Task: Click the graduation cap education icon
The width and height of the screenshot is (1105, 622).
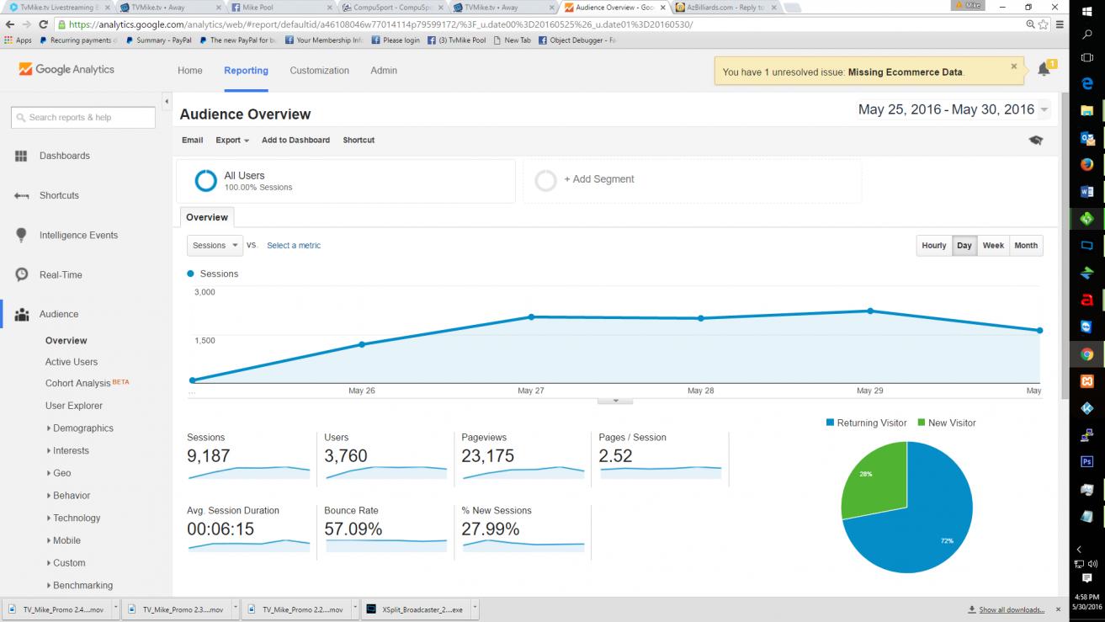Action: coord(1035,141)
